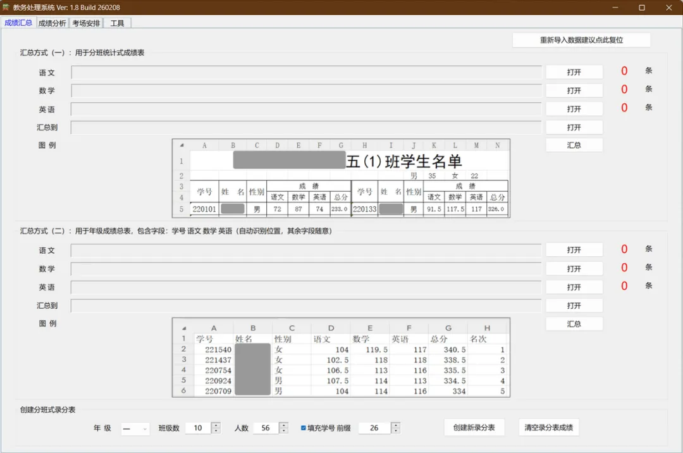Click the 人数 spinner arrows
This screenshot has height=453, width=683.
283,428
